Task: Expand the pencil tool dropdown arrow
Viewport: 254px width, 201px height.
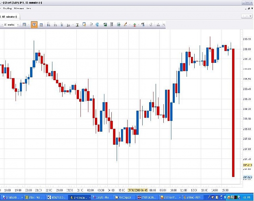Action: (x=130, y=25)
